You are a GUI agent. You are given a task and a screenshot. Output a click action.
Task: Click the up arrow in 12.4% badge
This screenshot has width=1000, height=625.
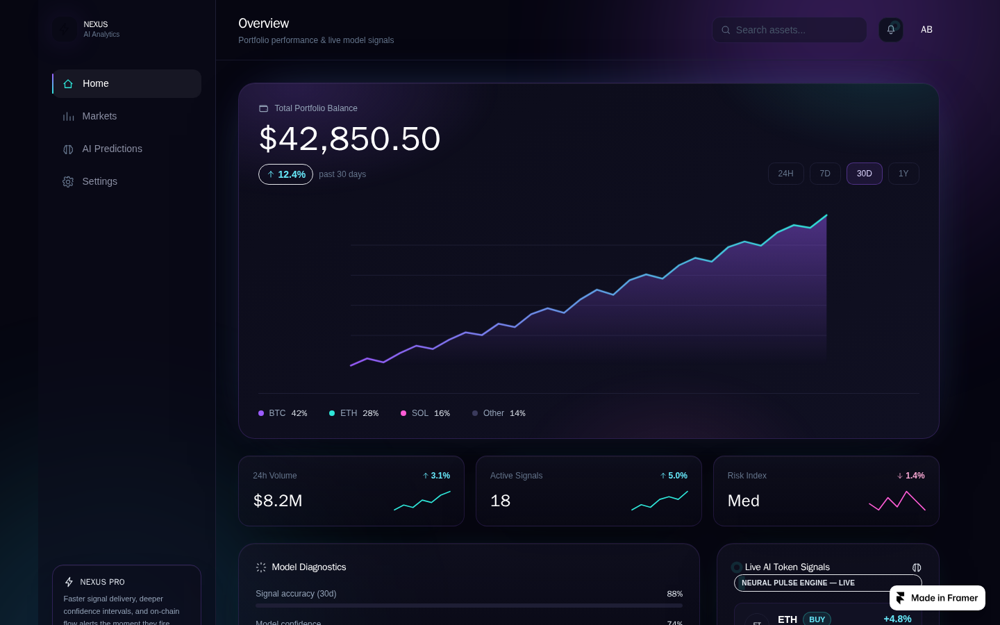(271, 174)
